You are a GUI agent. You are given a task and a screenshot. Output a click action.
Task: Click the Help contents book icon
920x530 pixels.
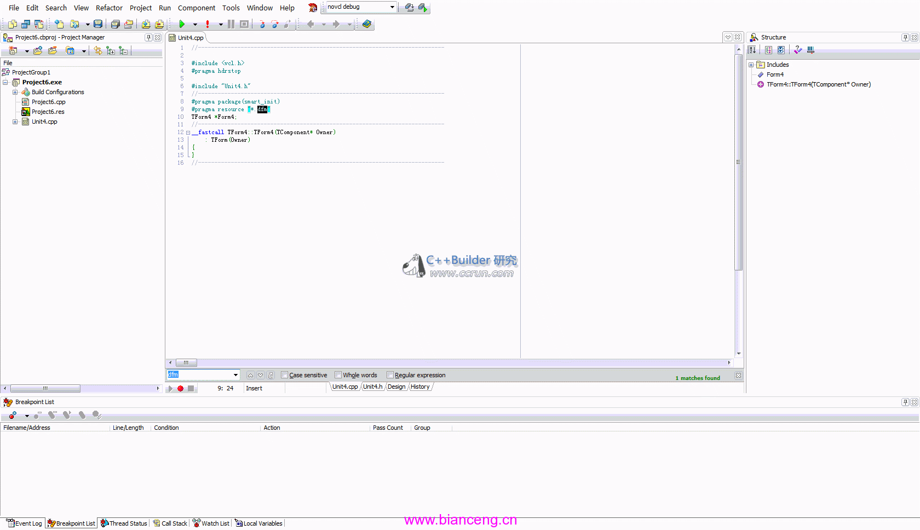[x=367, y=24]
